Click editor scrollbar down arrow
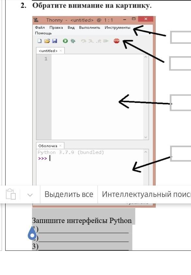This screenshot has width=191, height=275. coord(146,137)
